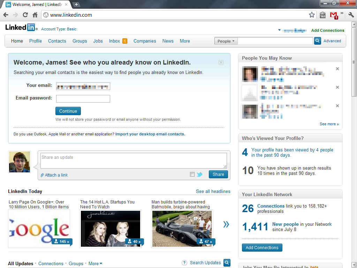357x268 pixels.
Task: Expand the More updates filter dropdown
Action: pyautogui.click(x=96, y=264)
